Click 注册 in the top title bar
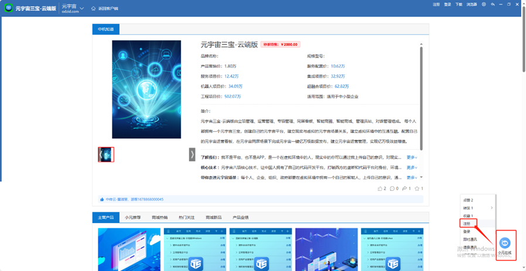Viewport: 526px width, 271px height. click(436, 4)
